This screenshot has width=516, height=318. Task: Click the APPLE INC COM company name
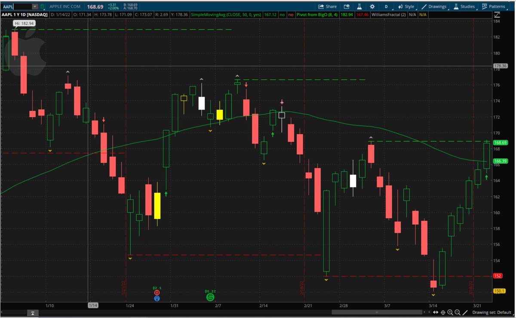(x=65, y=6)
